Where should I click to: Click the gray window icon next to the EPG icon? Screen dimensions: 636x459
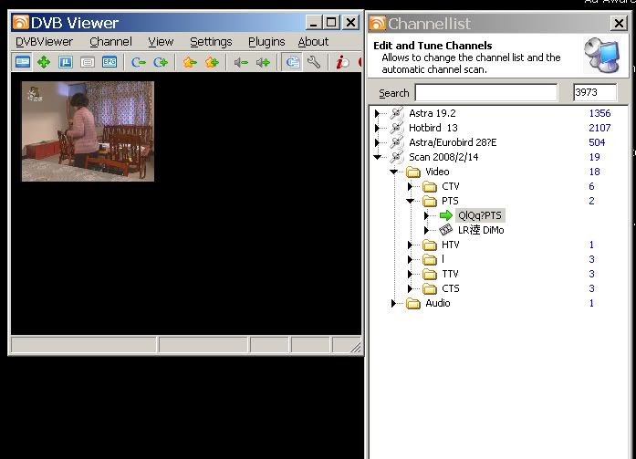pyautogui.click(x=88, y=62)
